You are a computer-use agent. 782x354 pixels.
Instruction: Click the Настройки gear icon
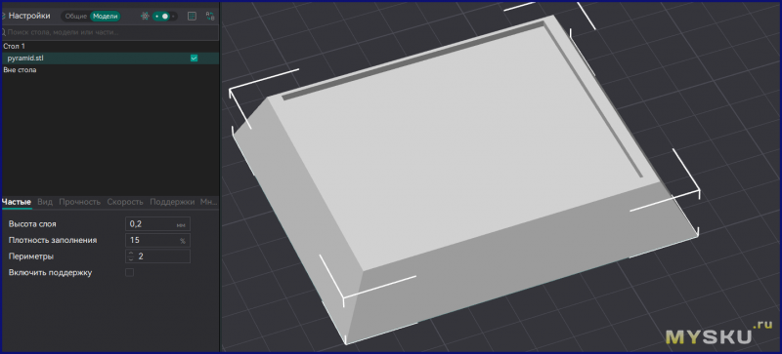click(x=3, y=16)
